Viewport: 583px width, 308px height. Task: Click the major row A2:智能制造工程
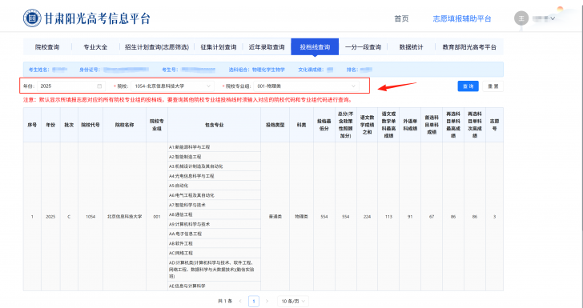(x=214, y=157)
